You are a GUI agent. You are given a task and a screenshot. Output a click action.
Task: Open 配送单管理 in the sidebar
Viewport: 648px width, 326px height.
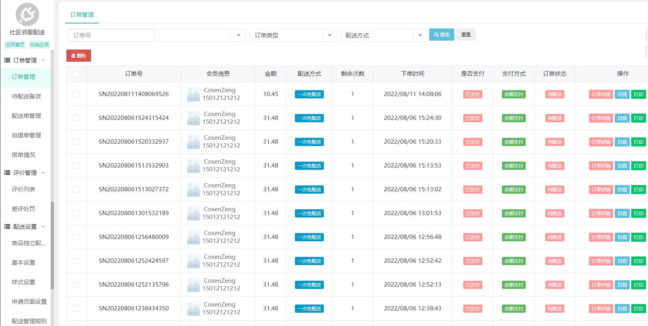pyautogui.click(x=26, y=116)
